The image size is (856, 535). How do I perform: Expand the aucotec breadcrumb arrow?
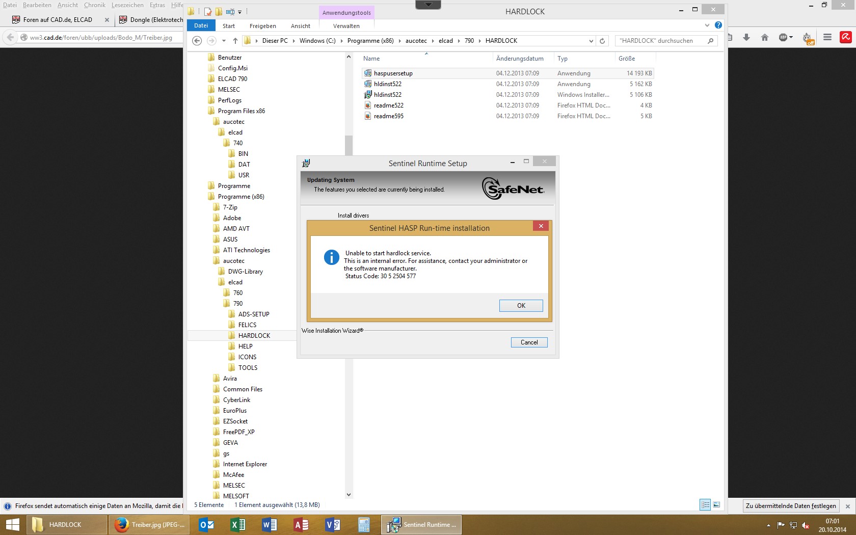433,41
